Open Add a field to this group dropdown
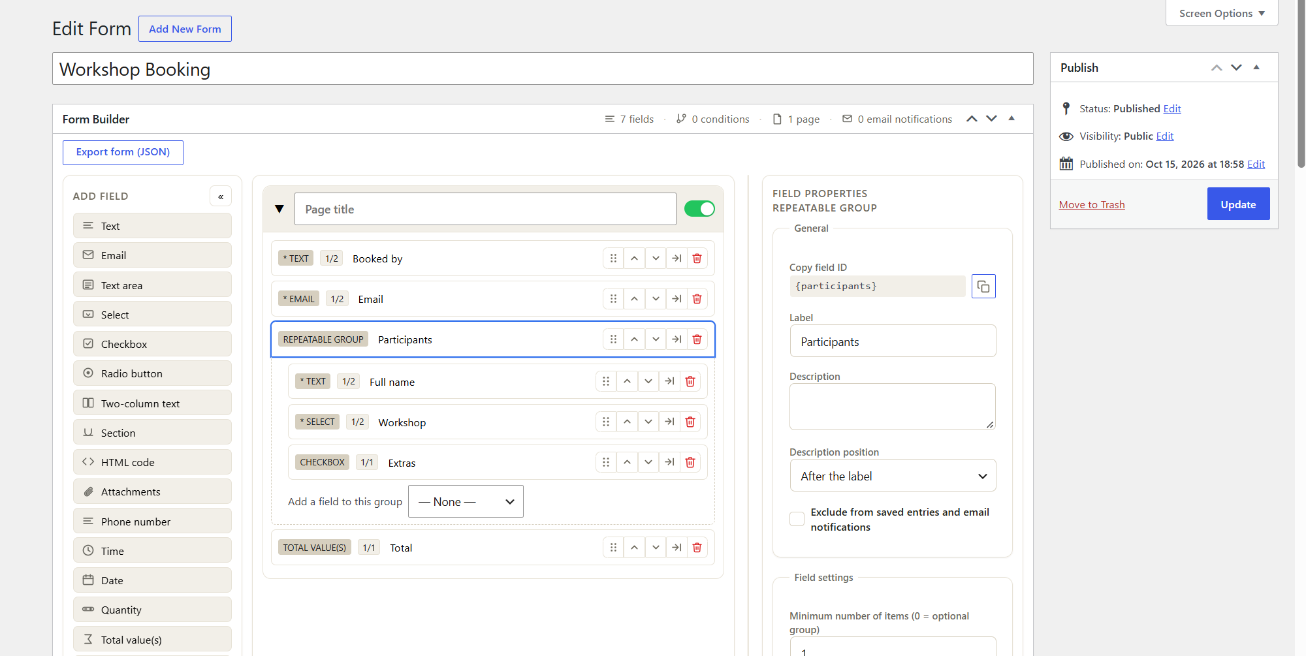The image size is (1306, 656). coord(466,501)
